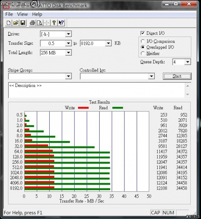Open the View menu
Image resolution: width=201 pixels, height=219 pixels.
(22, 14)
